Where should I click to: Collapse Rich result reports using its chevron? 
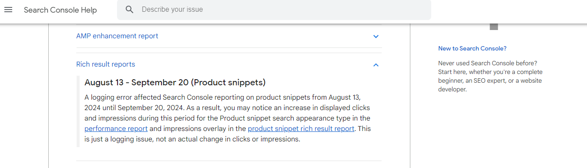coord(376,65)
